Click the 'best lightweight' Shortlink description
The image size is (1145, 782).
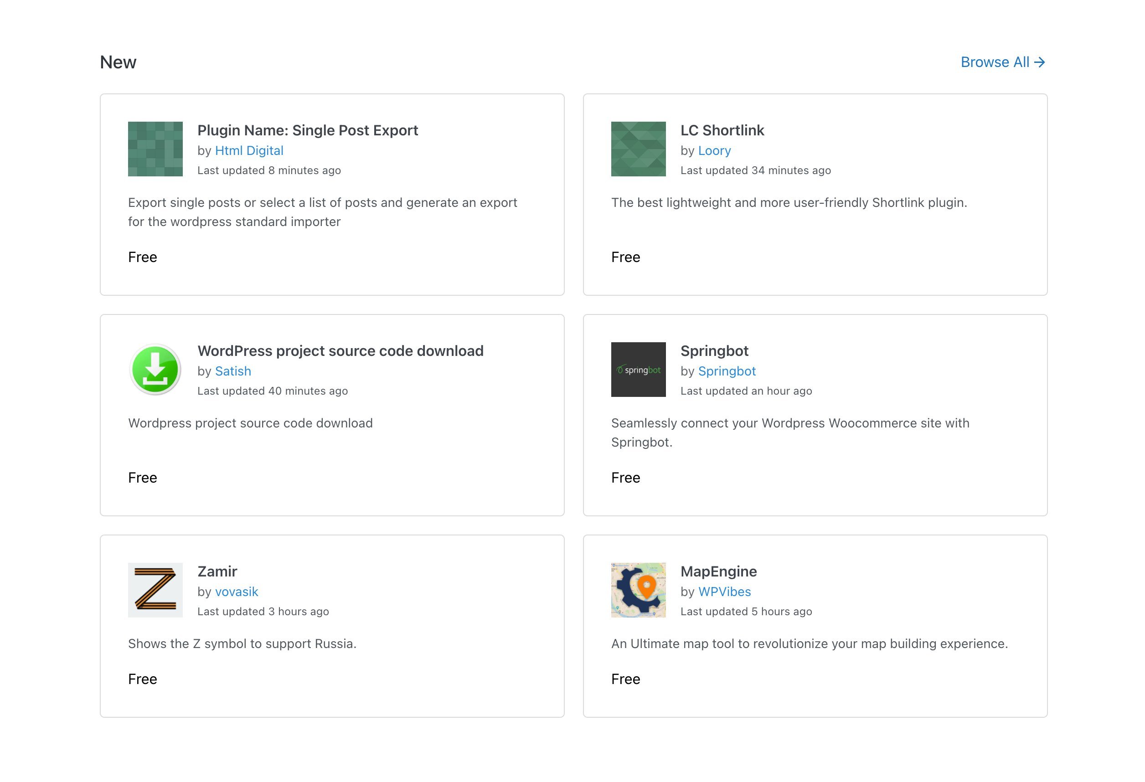click(x=789, y=203)
